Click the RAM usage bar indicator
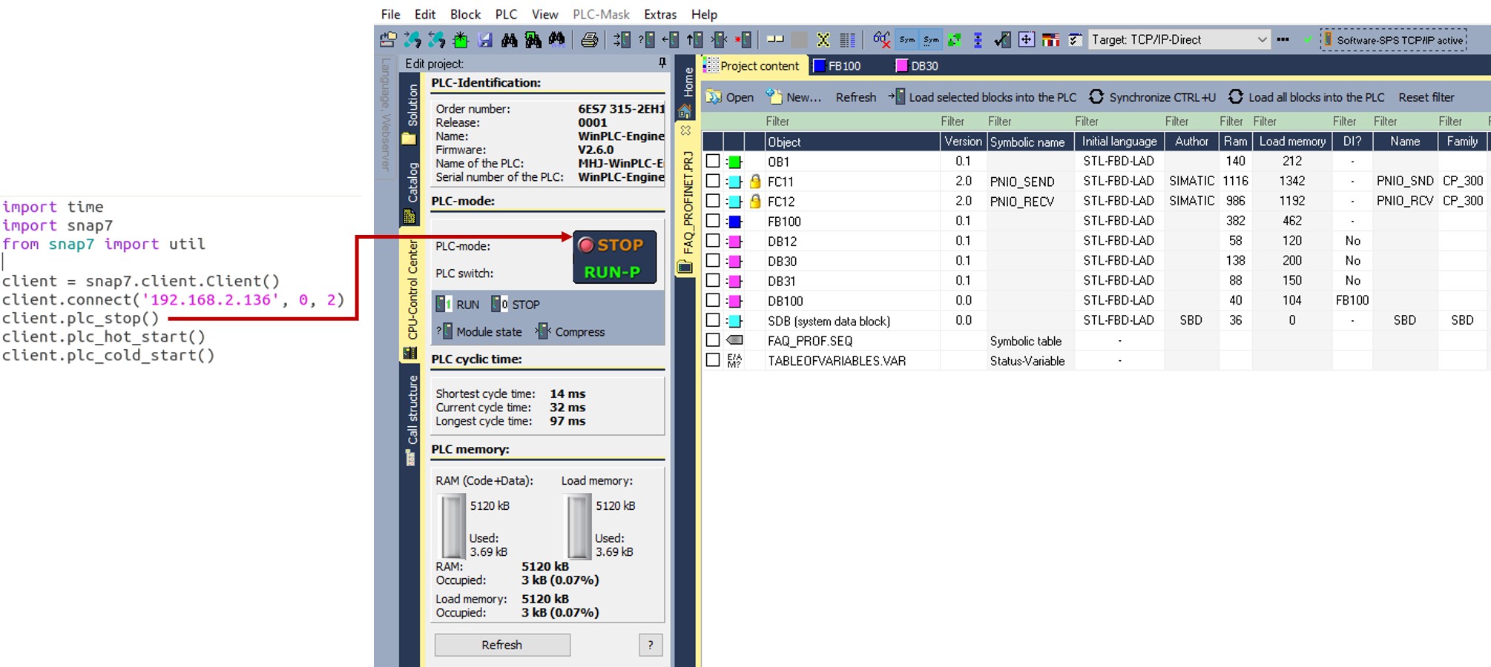This screenshot has height=667, width=1491. (452, 527)
